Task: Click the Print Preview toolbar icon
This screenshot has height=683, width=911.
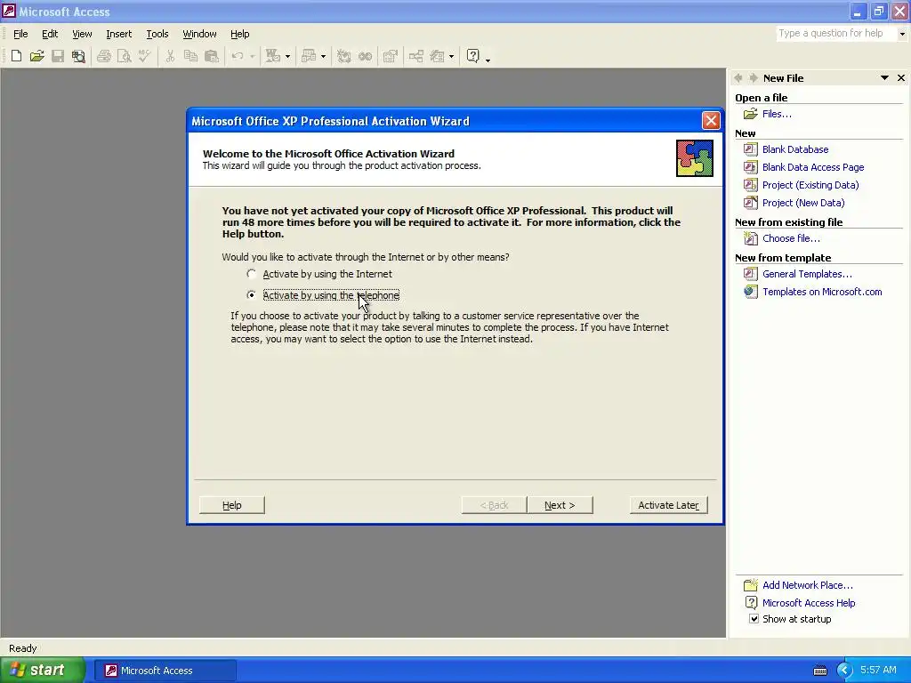Action: (125, 56)
